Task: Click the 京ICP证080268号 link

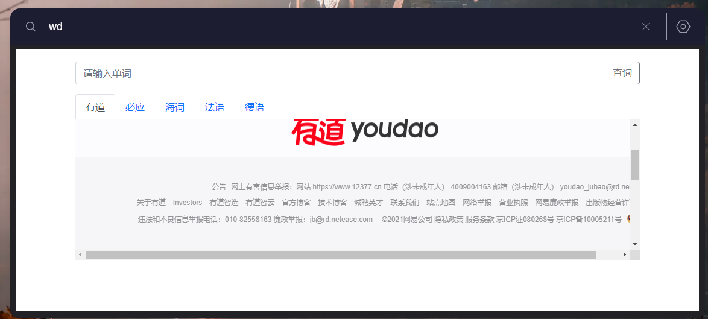Action: click(x=525, y=220)
